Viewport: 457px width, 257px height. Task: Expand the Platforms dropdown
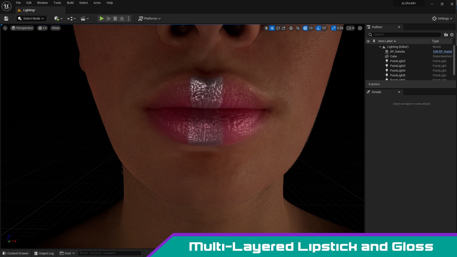coord(150,19)
